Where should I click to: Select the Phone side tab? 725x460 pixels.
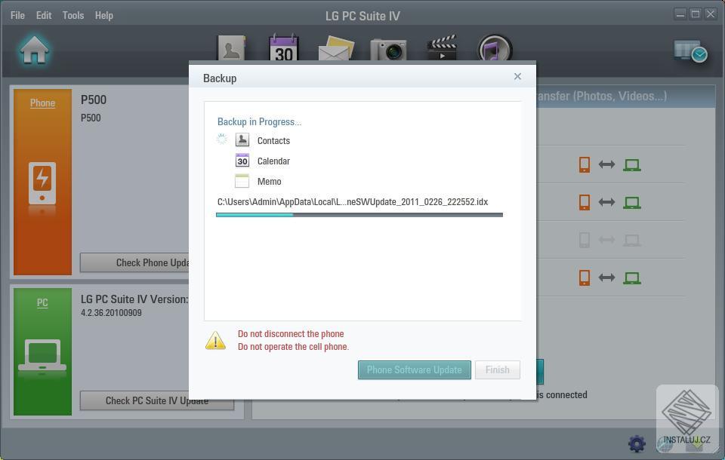tap(42, 103)
